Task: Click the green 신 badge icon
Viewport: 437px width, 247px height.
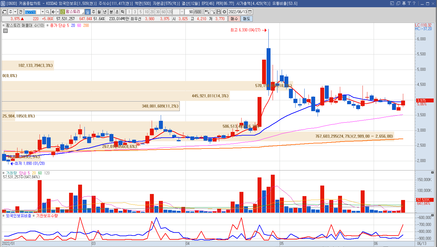Action: click(x=62, y=12)
